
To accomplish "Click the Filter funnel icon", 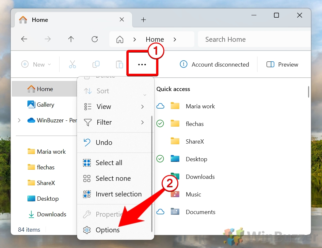I will (x=88, y=122).
